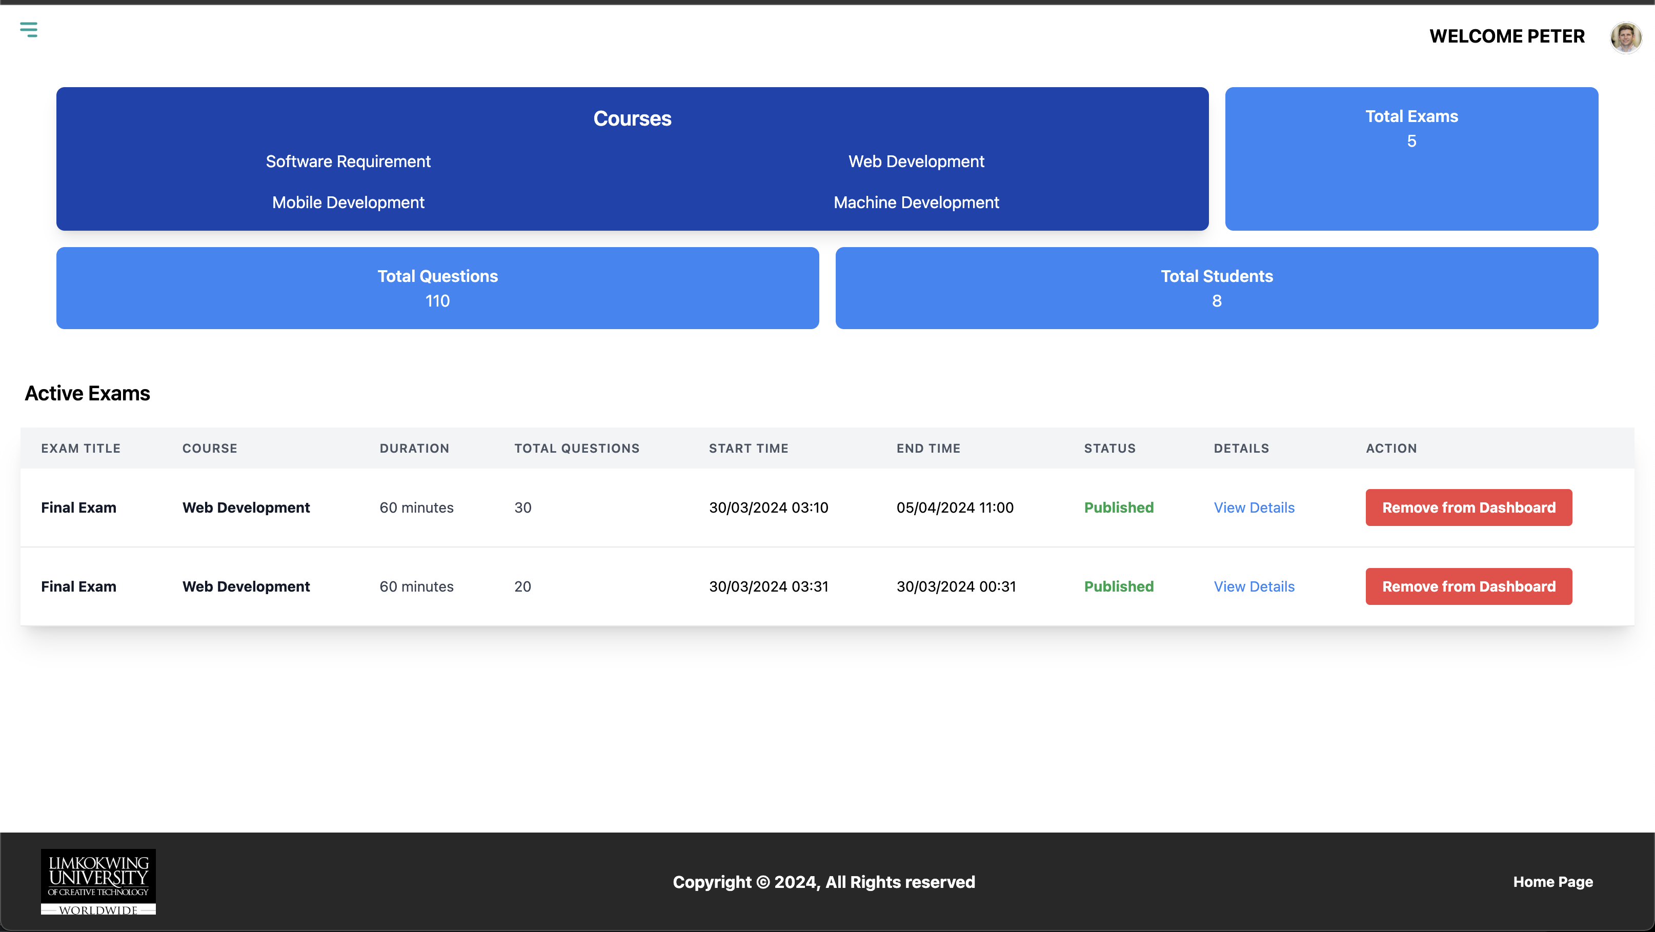
Task: Select the Software Requirement course
Action: coord(348,161)
